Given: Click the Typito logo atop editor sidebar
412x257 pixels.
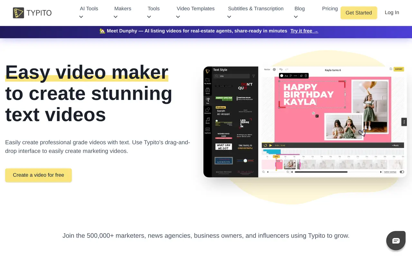Looking at the screenshot, I should (208, 71).
